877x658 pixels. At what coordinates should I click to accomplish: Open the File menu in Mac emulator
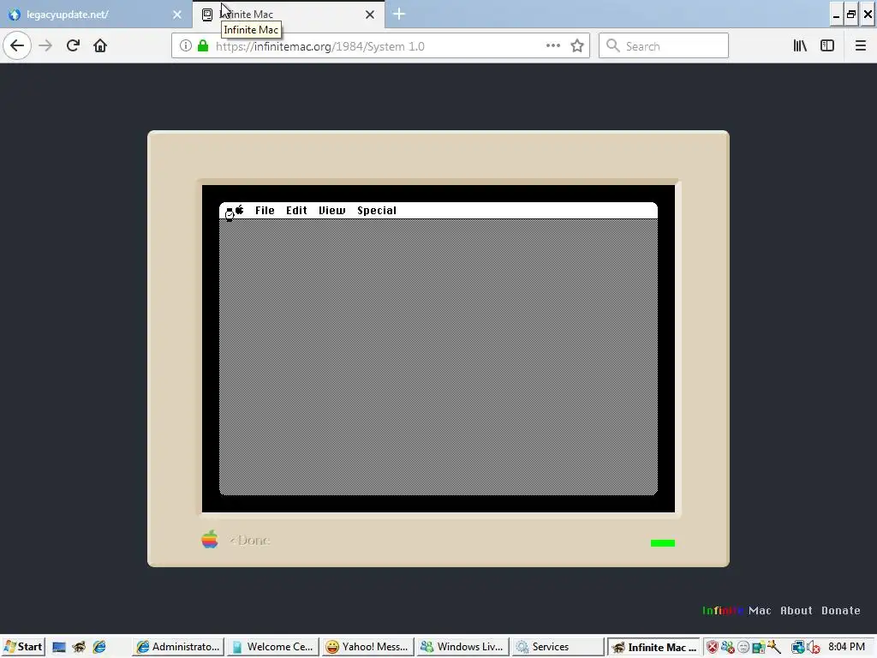tap(265, 211)
